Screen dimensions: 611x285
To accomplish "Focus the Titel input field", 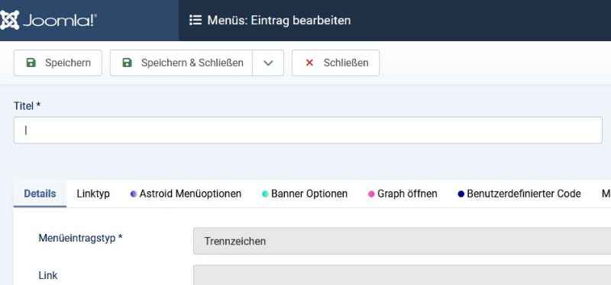I will [308, 130].
